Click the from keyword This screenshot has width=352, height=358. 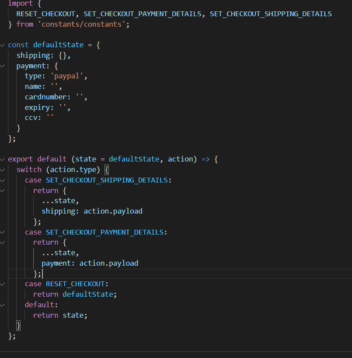pyautogui.click(x=24, y=24)
